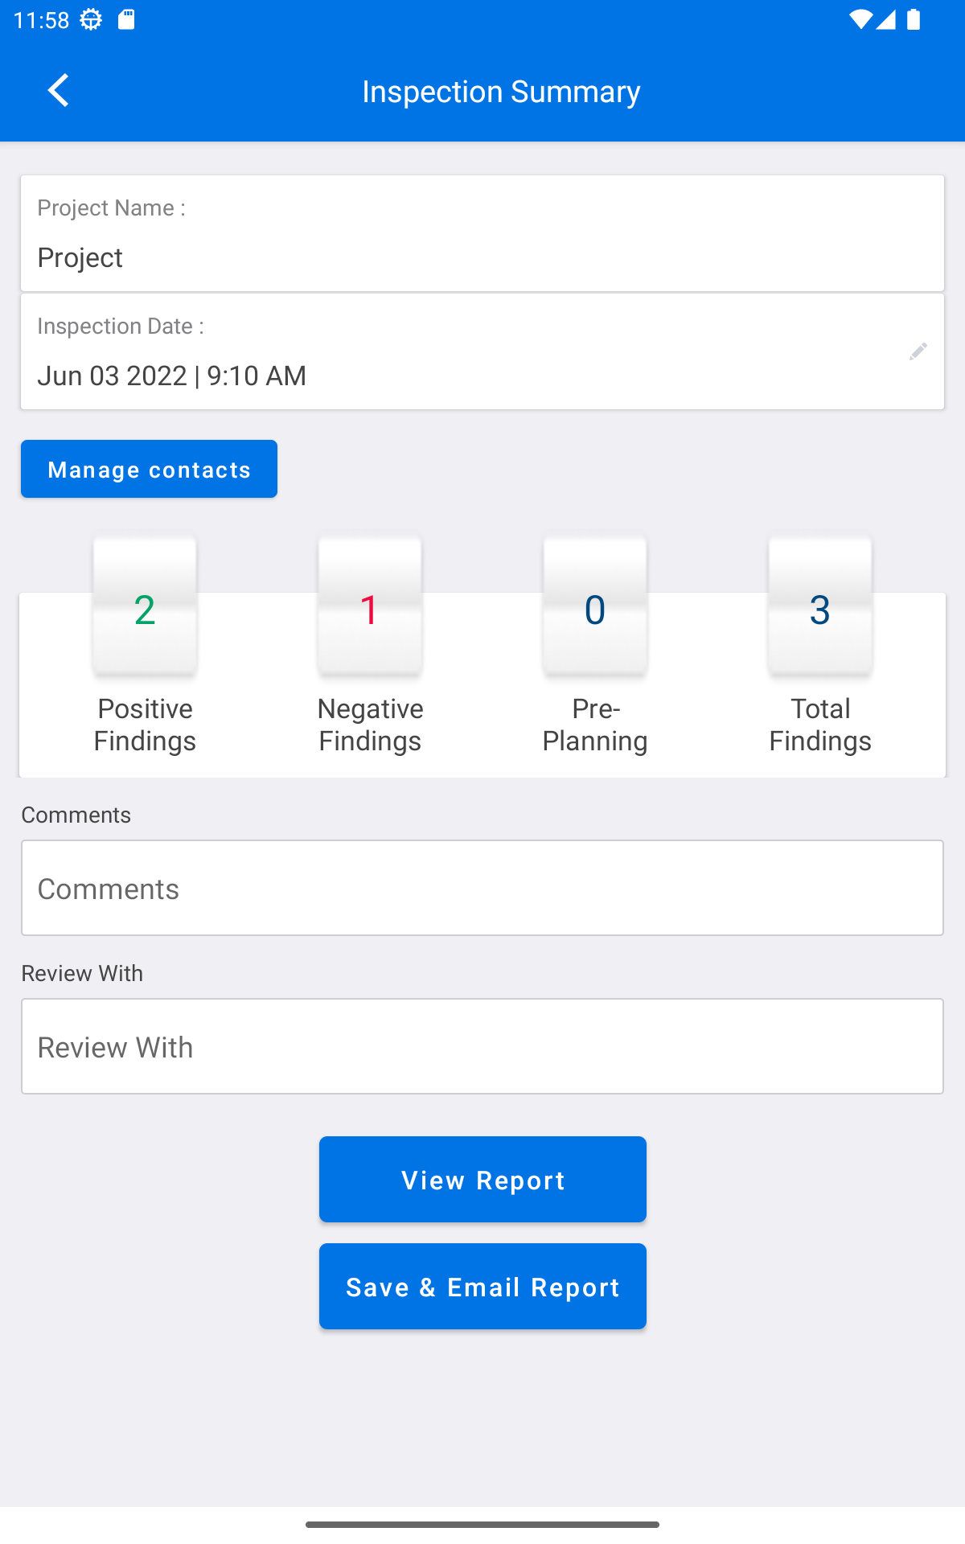Tap the battery status icon

tap(914, 20)
